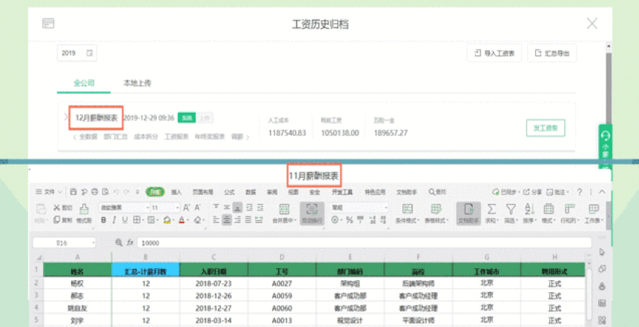The height and width of the screenshot is (327, 639).
Task: Click the decrease indent icon
Action: (249, 208)
